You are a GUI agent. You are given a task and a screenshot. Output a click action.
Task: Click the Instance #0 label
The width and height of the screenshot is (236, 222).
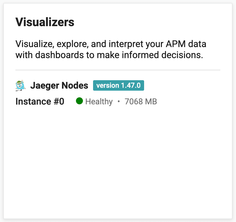tap(40, 101)
